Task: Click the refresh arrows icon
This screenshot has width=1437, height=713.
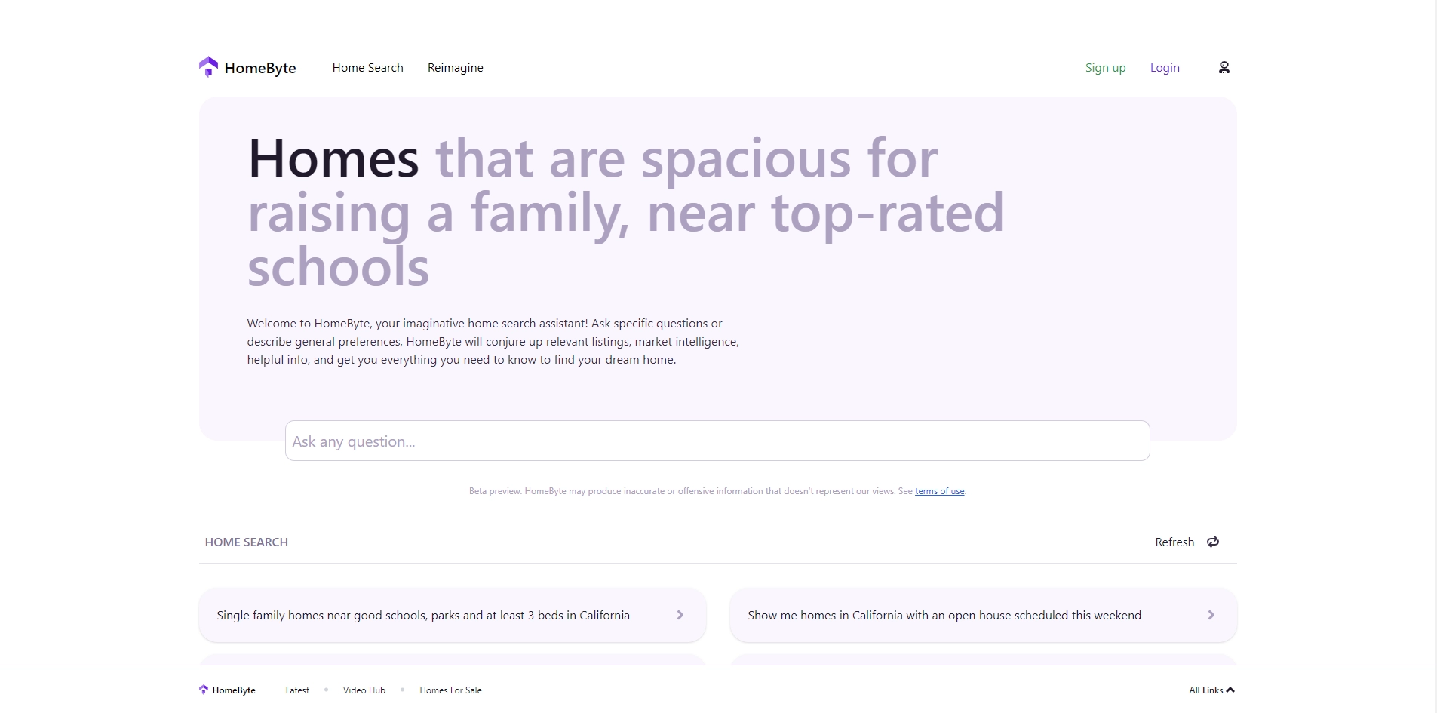Action: point(1213,542)
